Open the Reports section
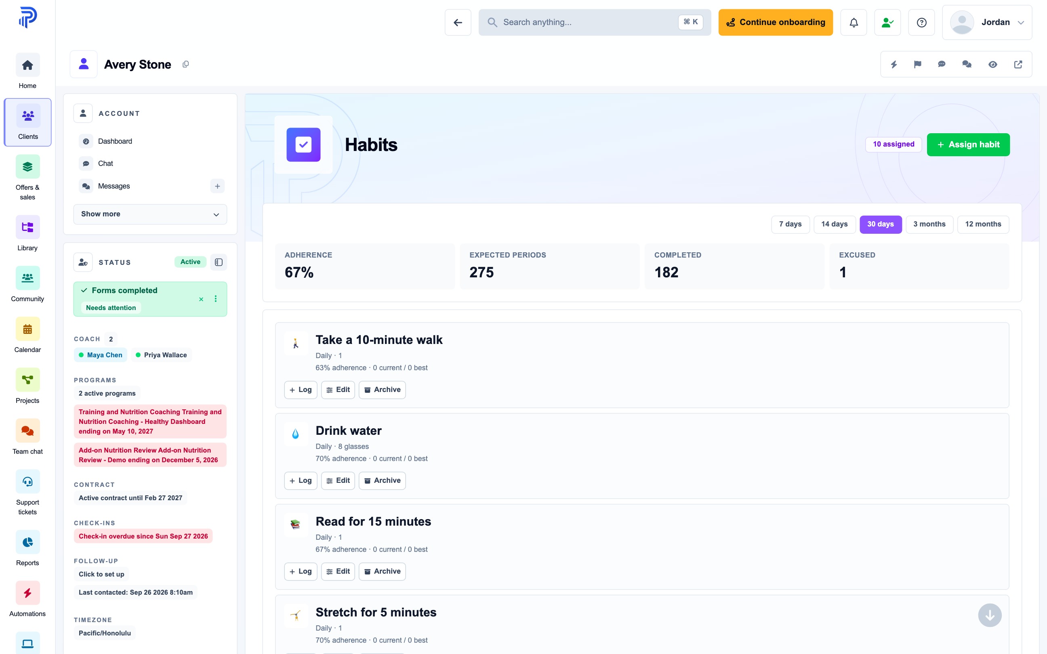 [27, 549]
